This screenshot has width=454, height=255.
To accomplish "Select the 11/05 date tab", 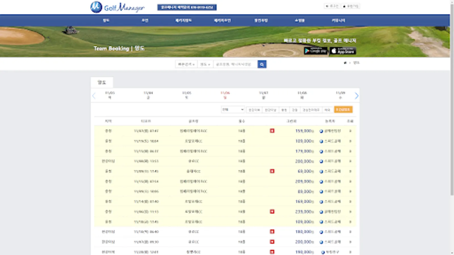I will click(x=187, y=95).
